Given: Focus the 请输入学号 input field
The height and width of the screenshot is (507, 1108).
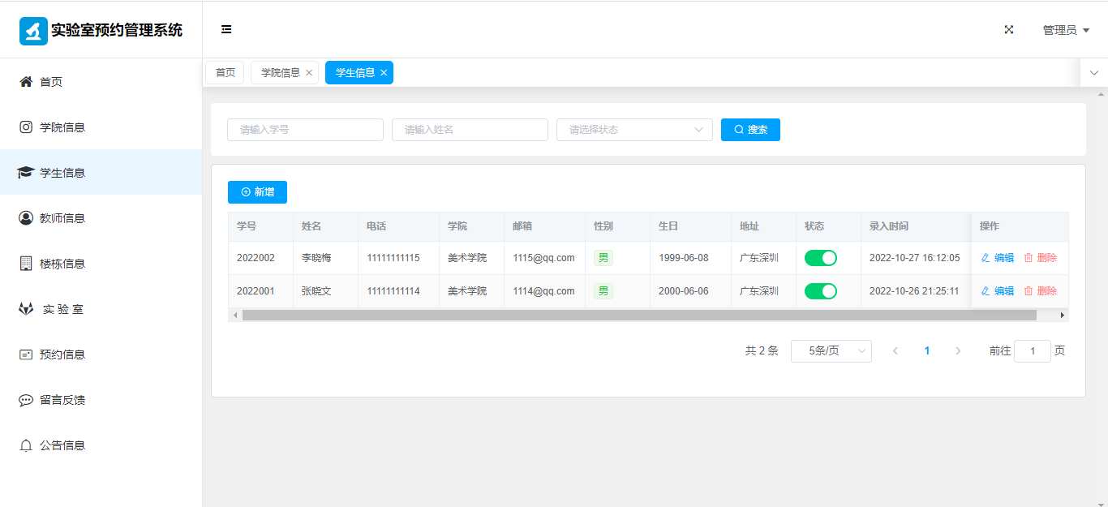Looking at the screenshot, I should (305, 130).
